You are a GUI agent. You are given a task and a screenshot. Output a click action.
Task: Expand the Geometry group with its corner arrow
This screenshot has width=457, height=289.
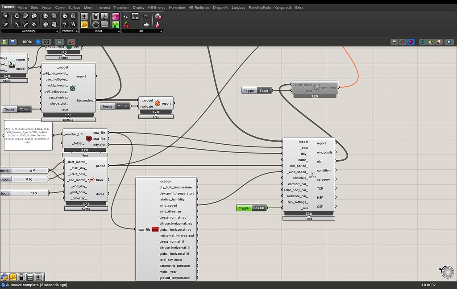pos(58,31)
